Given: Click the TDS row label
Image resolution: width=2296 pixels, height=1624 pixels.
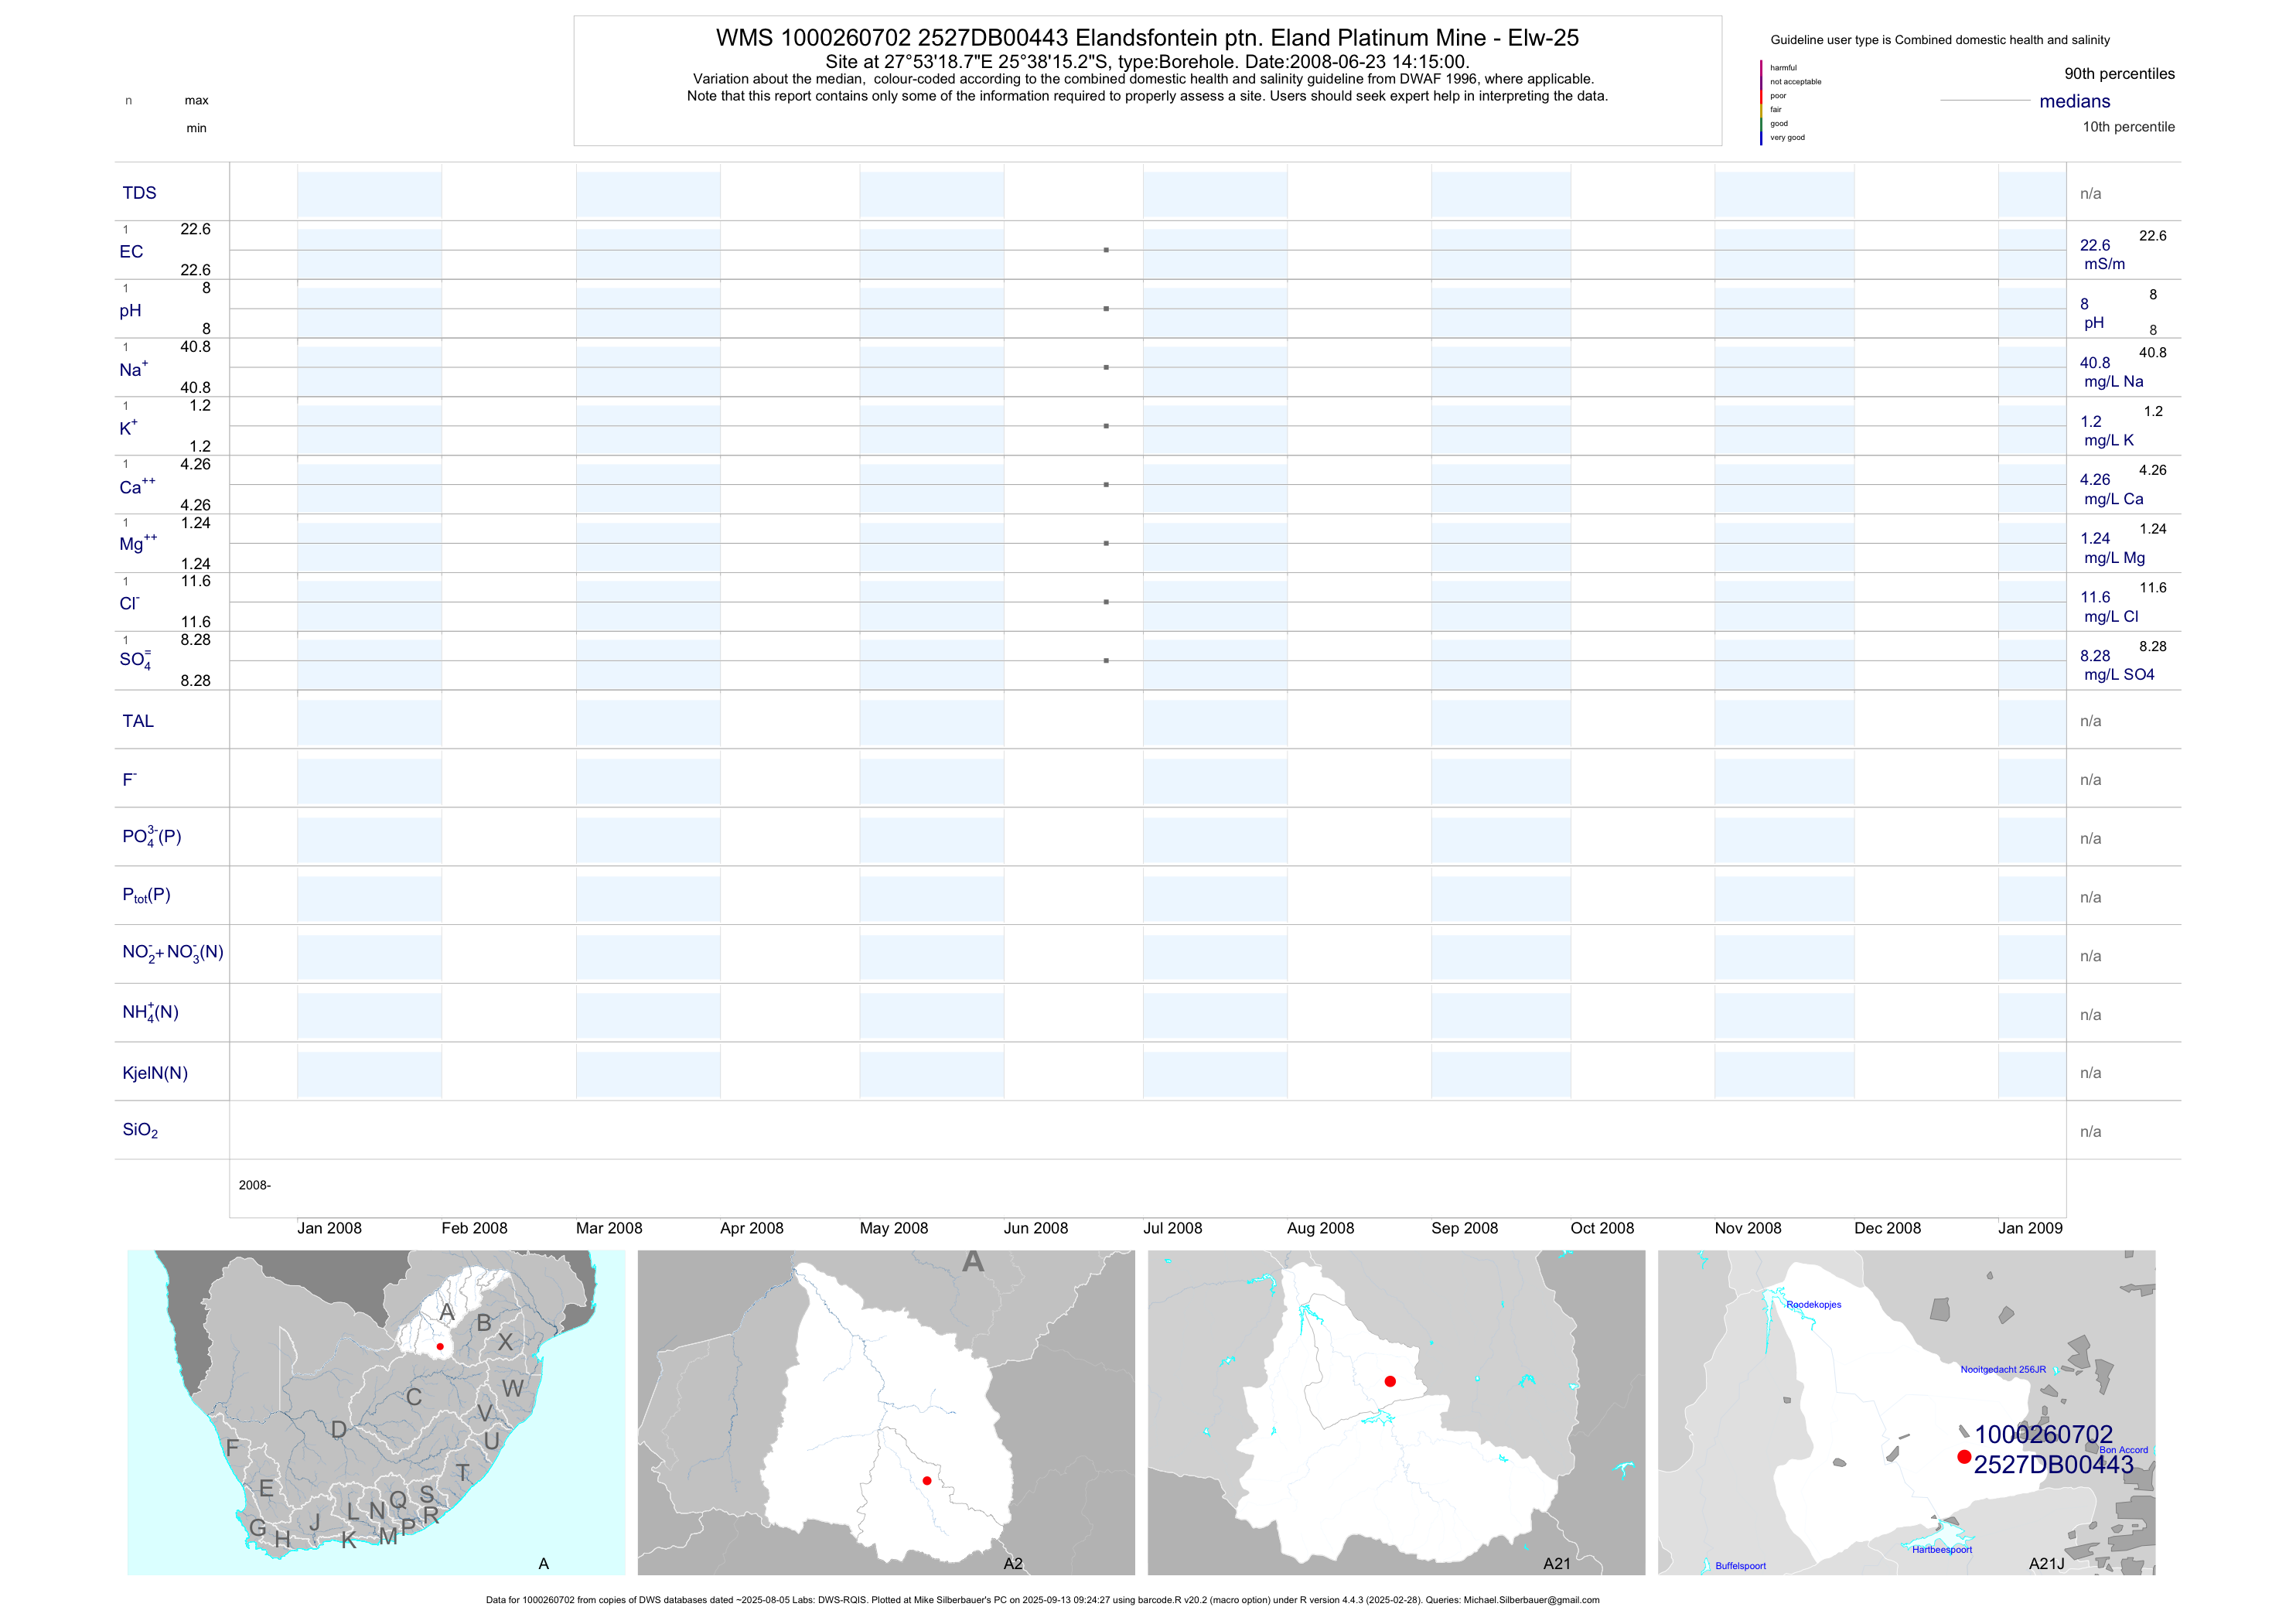Looking at the screenshot, I should pos(139,193).
